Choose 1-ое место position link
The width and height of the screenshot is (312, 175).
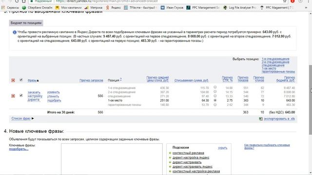269,69
